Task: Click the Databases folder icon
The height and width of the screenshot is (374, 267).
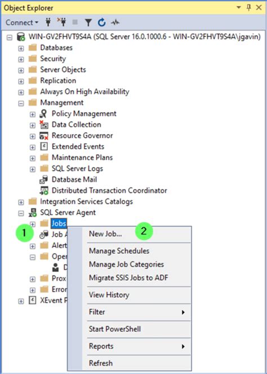Action: click(33, 48)
